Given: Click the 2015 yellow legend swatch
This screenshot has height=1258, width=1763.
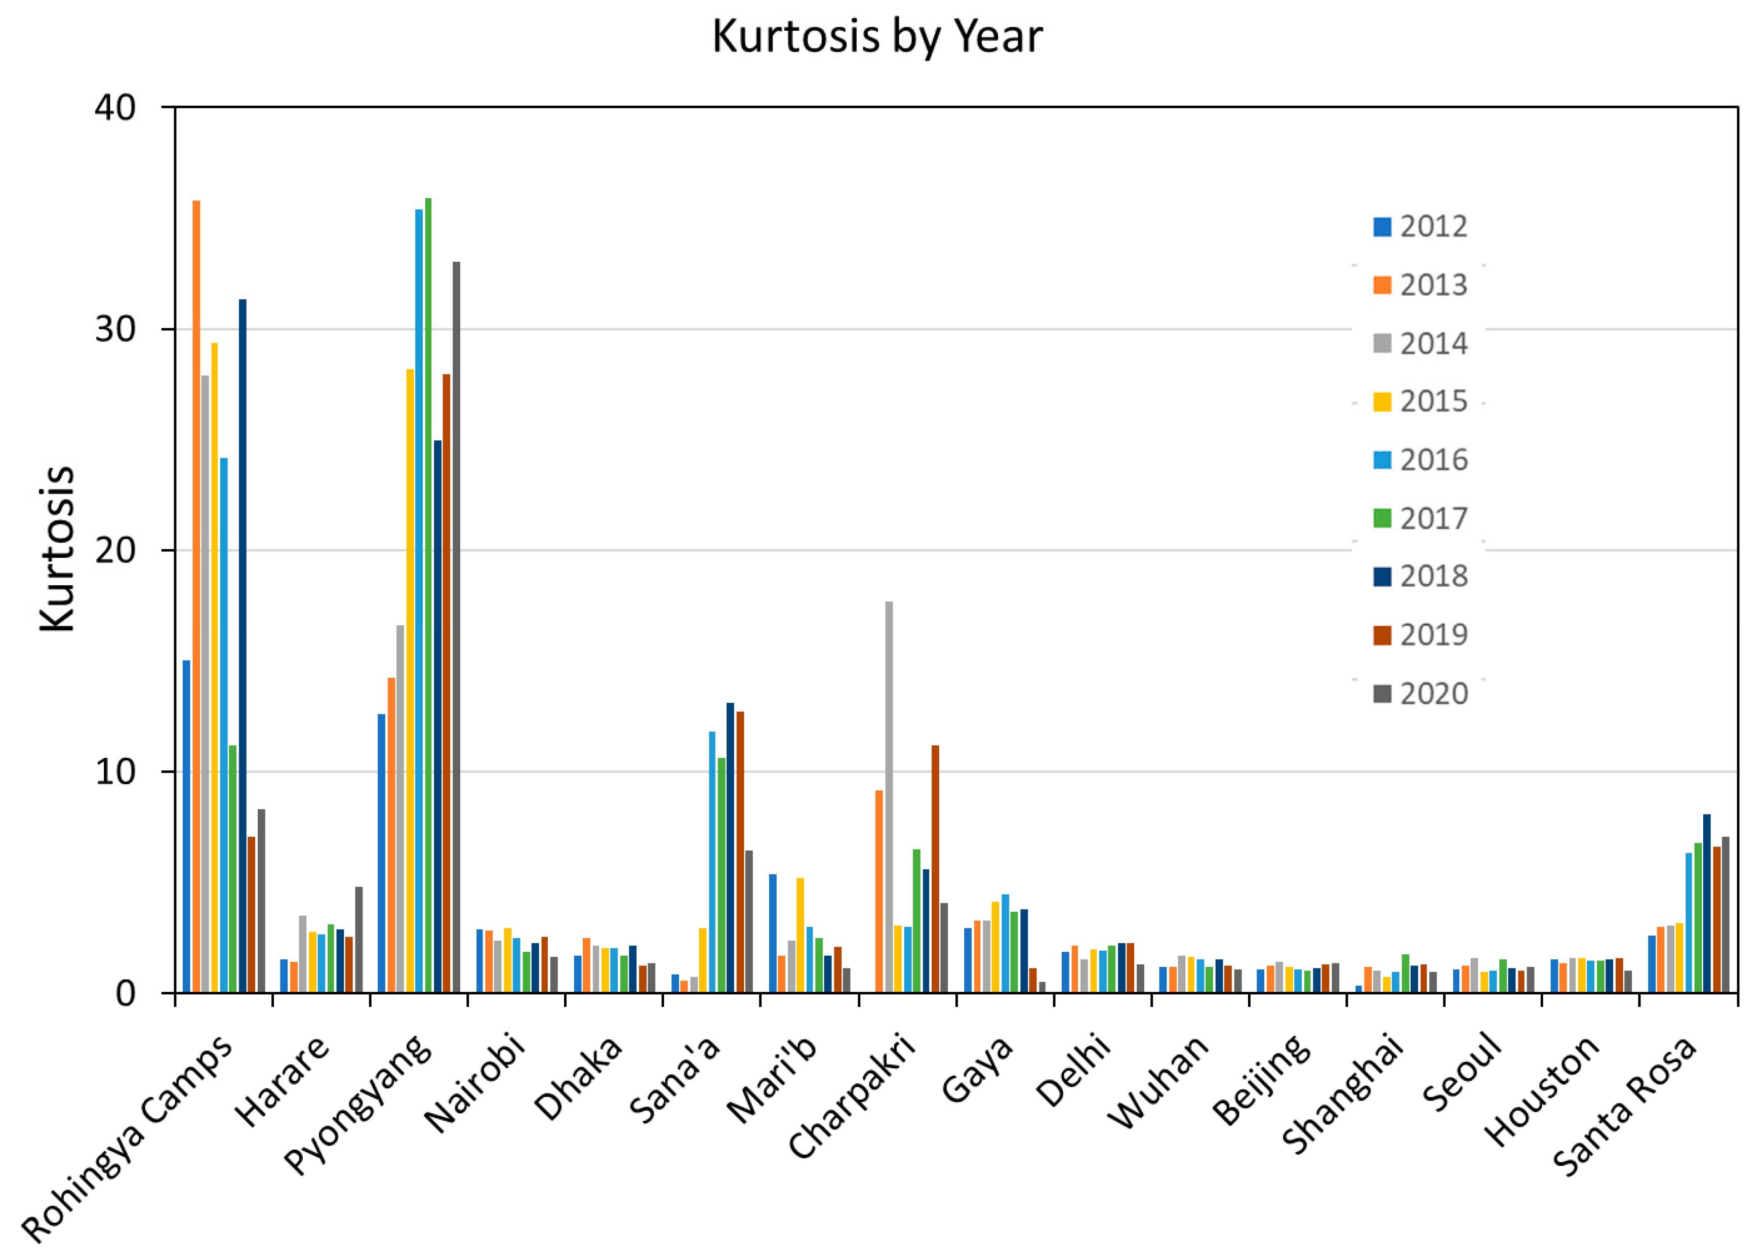Looking at the screenshot, I should (1382, 401).
